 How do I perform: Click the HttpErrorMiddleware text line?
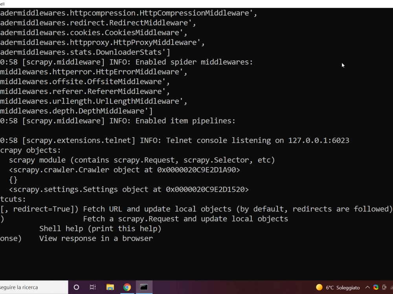pyautogui.click(x=94, y=72)
